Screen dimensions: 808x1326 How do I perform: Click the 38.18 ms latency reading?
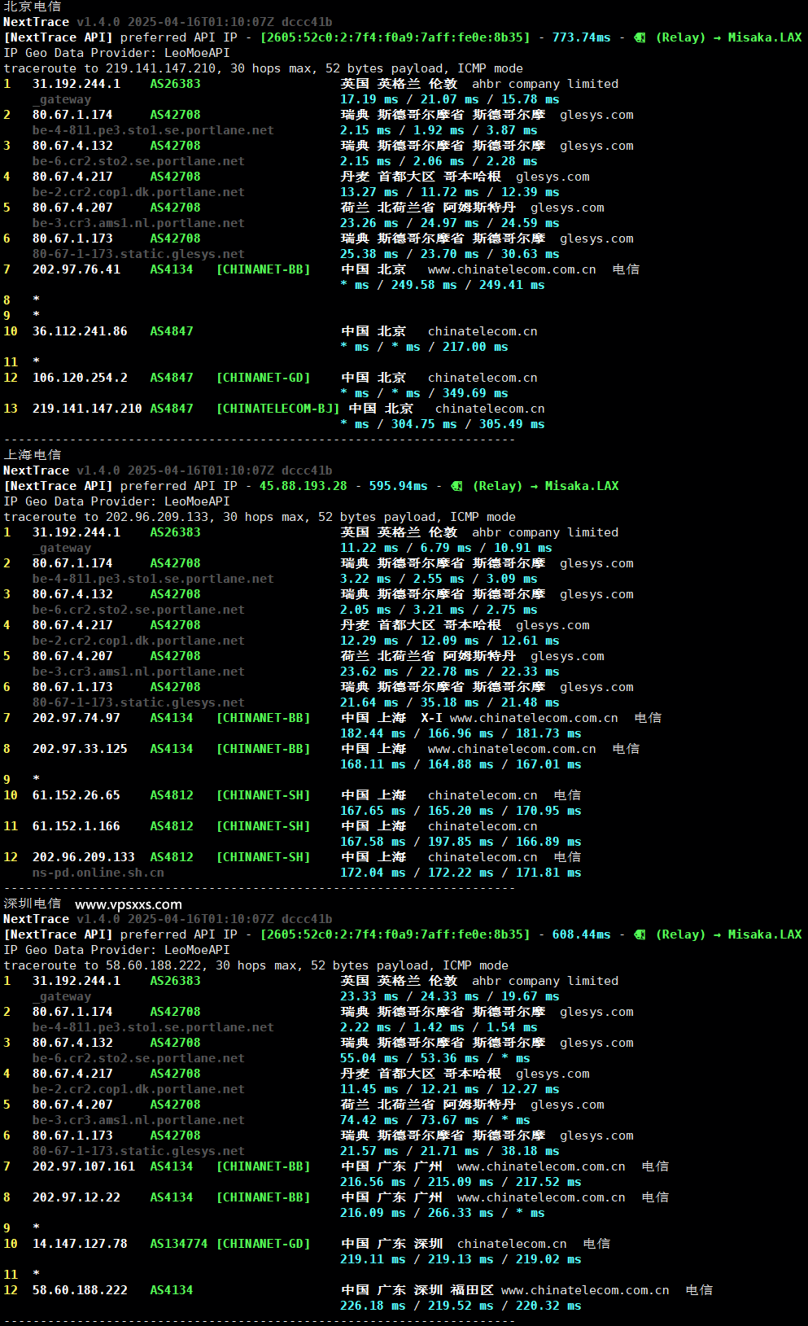click(x=531, y=1151)
